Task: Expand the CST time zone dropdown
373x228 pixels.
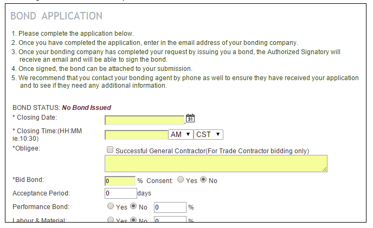Action: pos(208,134)
